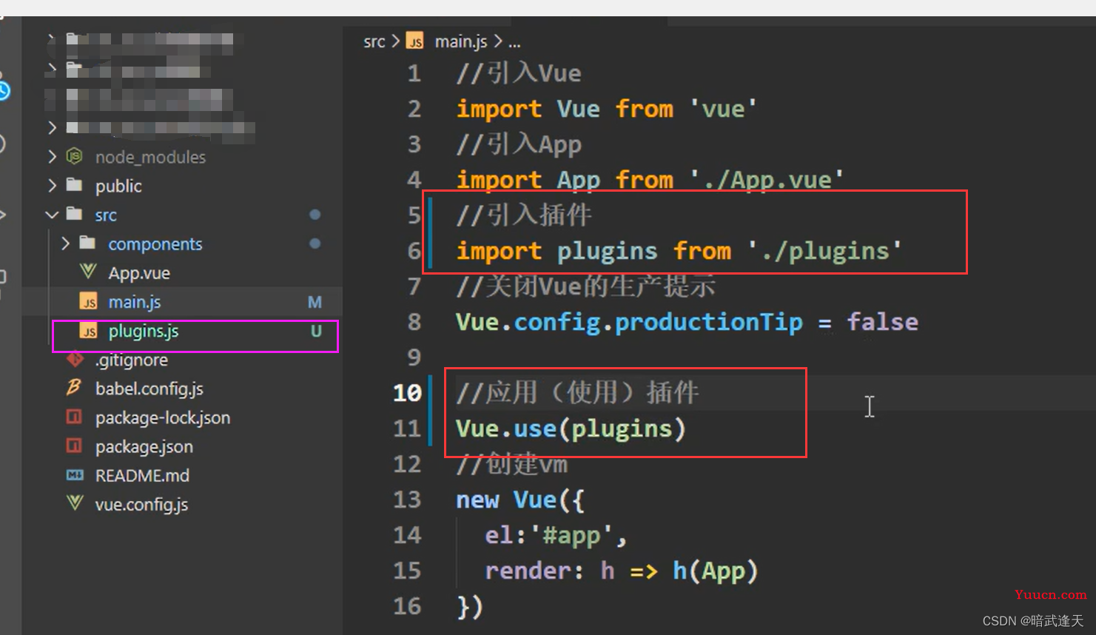The height and width of the screenshot is (635, 1096).
Task: Select the components folder name
Action: pyautogui.click(x=155, y=244)
